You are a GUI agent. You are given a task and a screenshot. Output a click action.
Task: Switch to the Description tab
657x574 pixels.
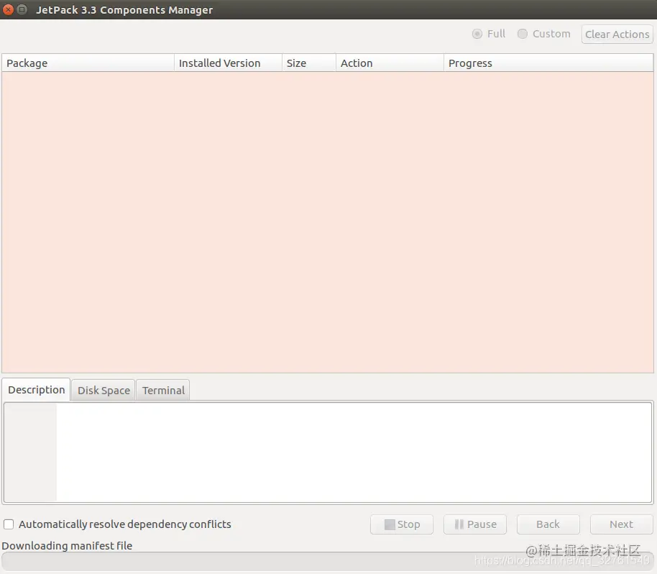(37, 390)
